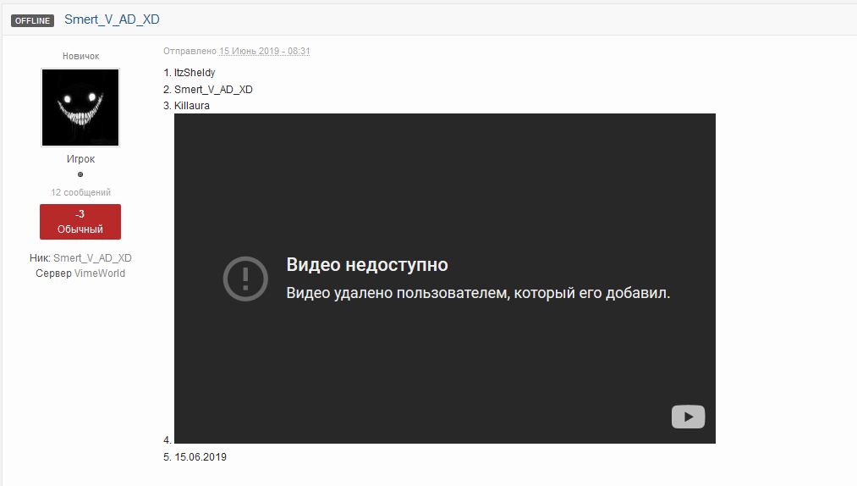Image resolution: width=857 pixels, height=486 pixels.
Task: Open YouTube via the player logo icon
Action: pos(688,417)
